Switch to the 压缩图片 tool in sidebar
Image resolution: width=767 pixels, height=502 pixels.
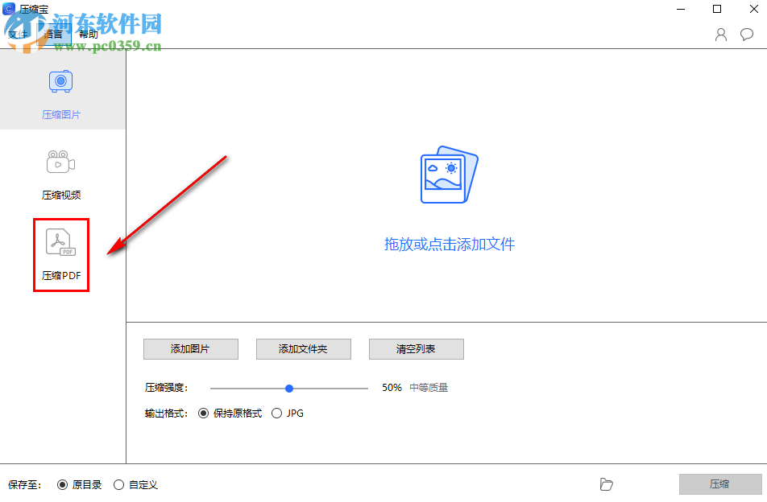click(x=60, y=93)
